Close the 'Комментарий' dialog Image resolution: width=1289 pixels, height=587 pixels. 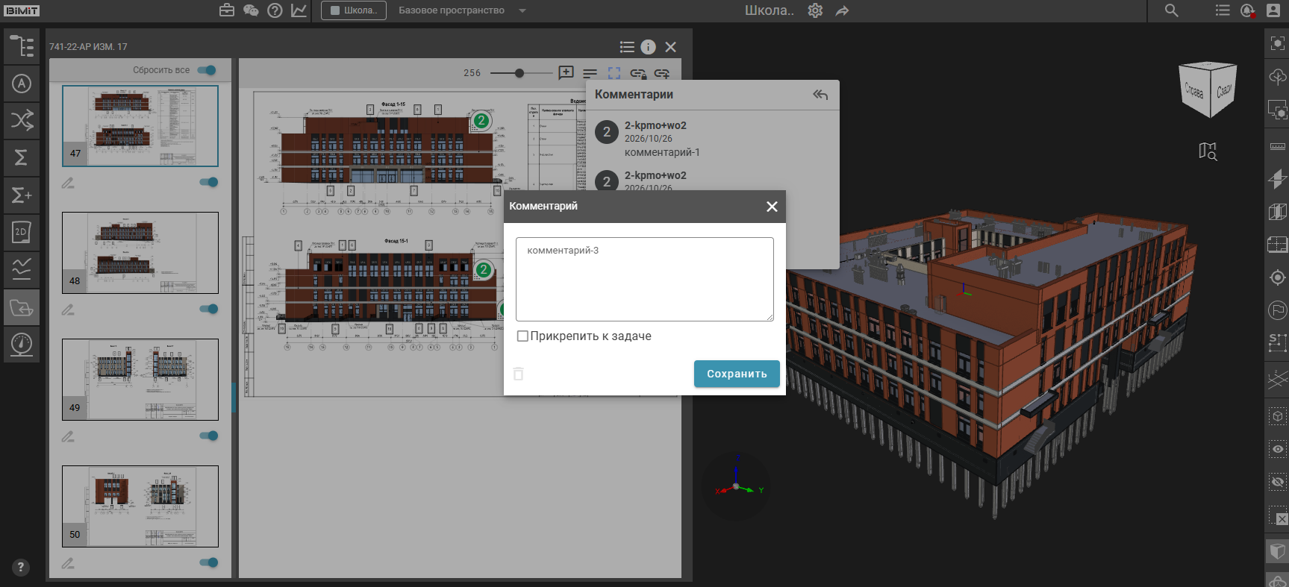(772, 207)
